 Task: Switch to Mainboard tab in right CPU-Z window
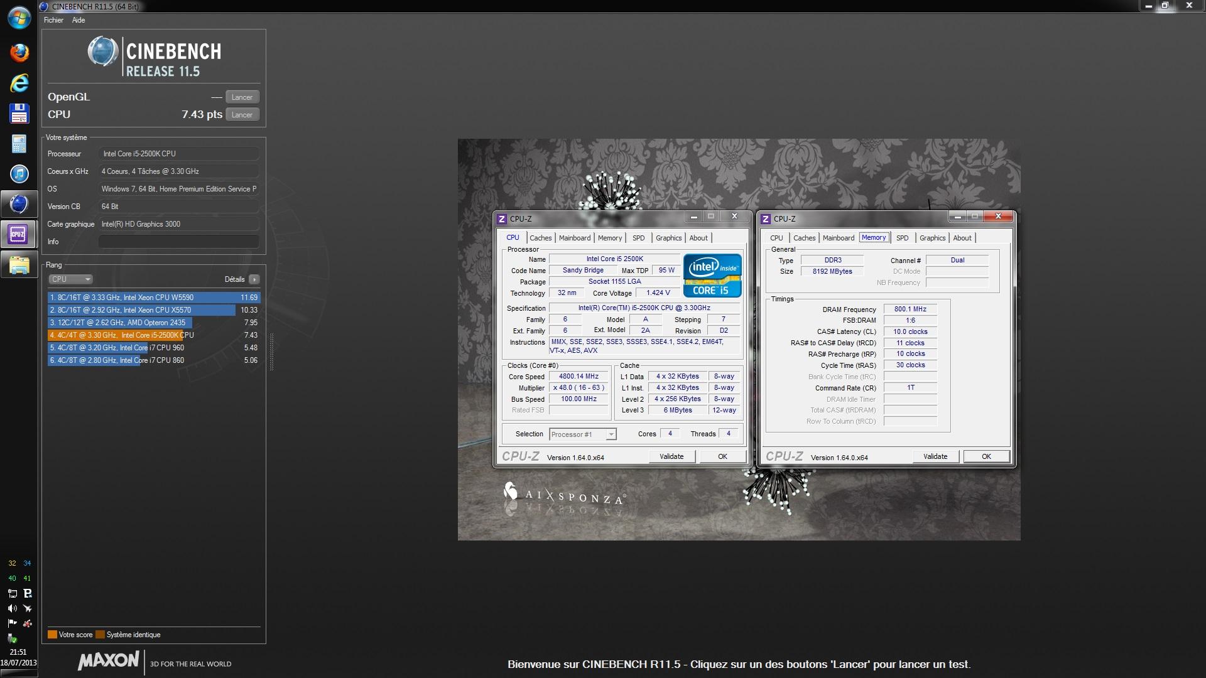point(839,238)
